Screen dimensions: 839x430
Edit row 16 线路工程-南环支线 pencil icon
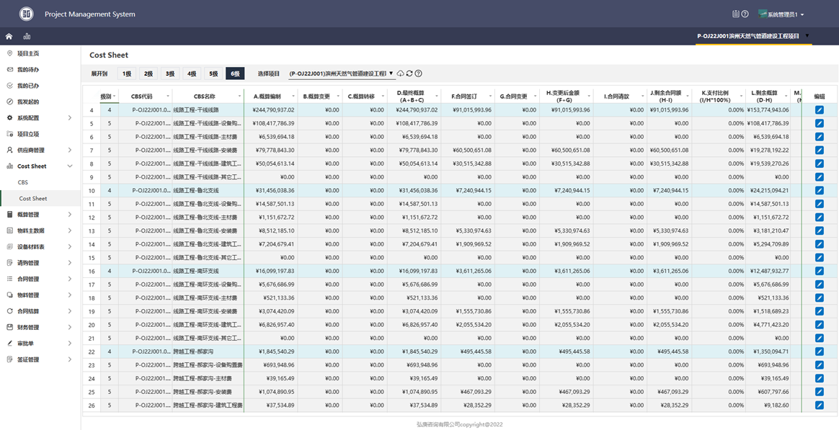coord(820,271)
